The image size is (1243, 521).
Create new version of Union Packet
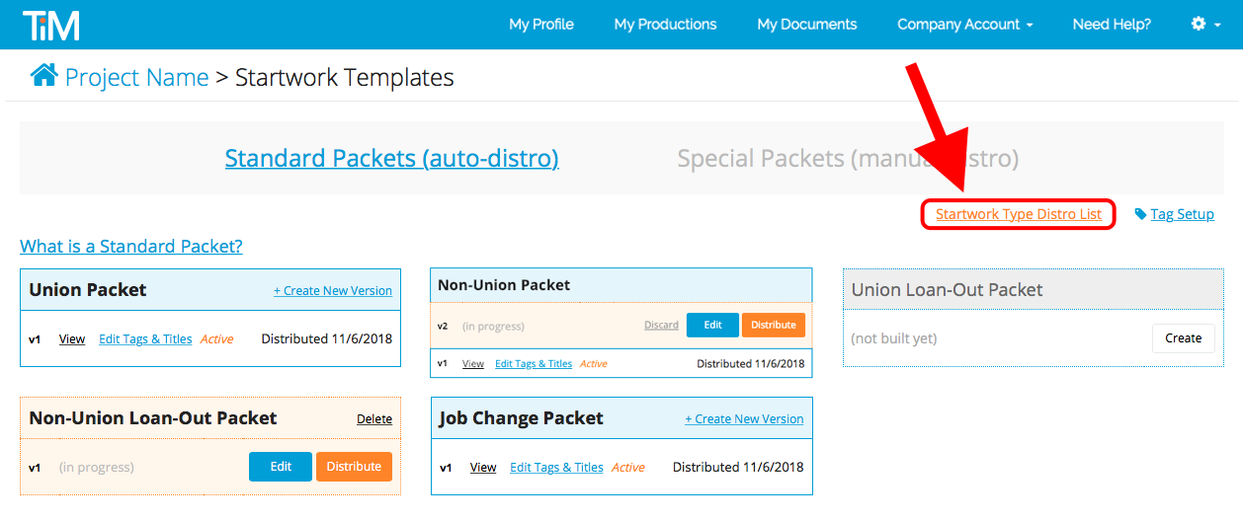[x=333, y=291]
